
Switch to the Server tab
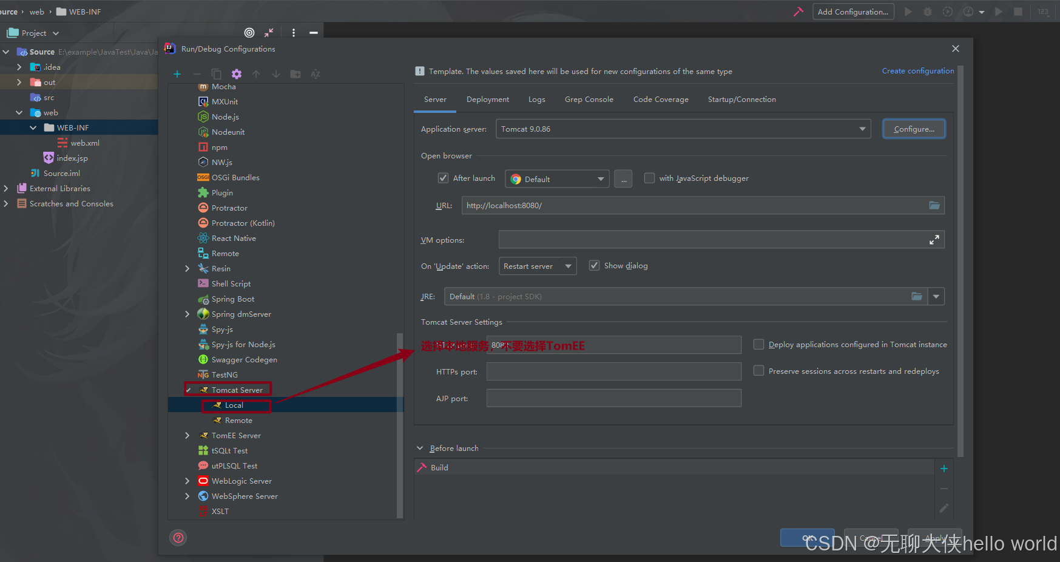435,100
